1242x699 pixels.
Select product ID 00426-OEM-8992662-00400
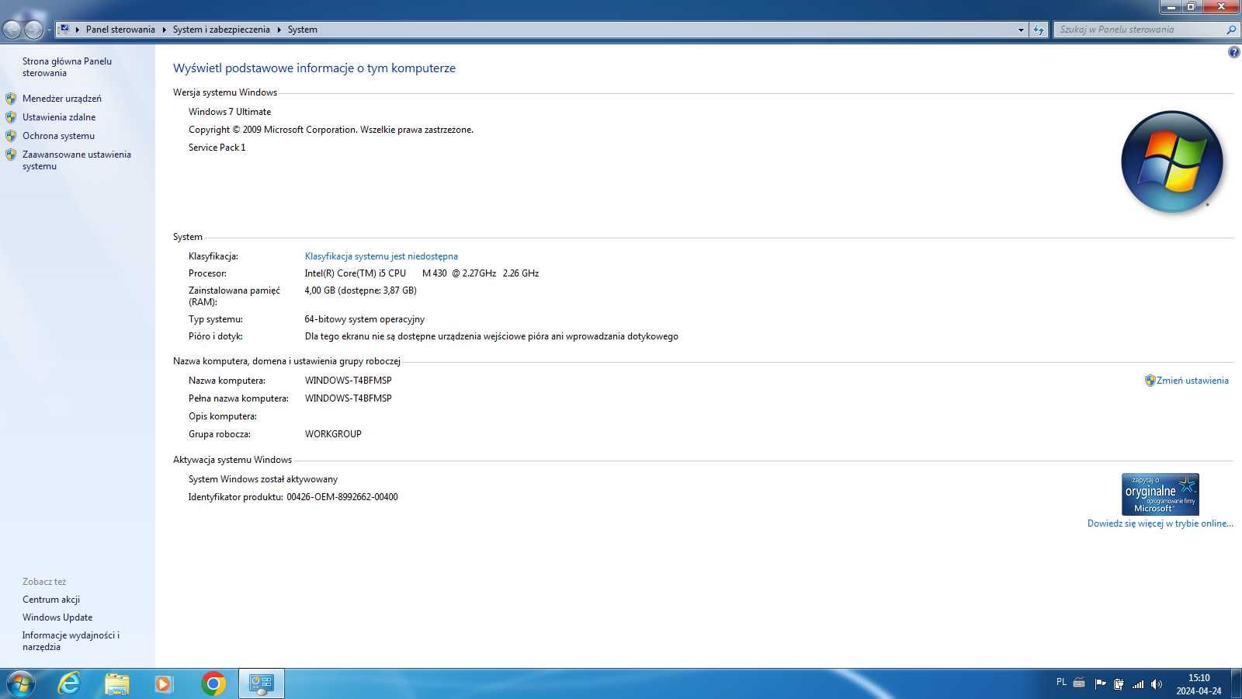coord(342,497)
